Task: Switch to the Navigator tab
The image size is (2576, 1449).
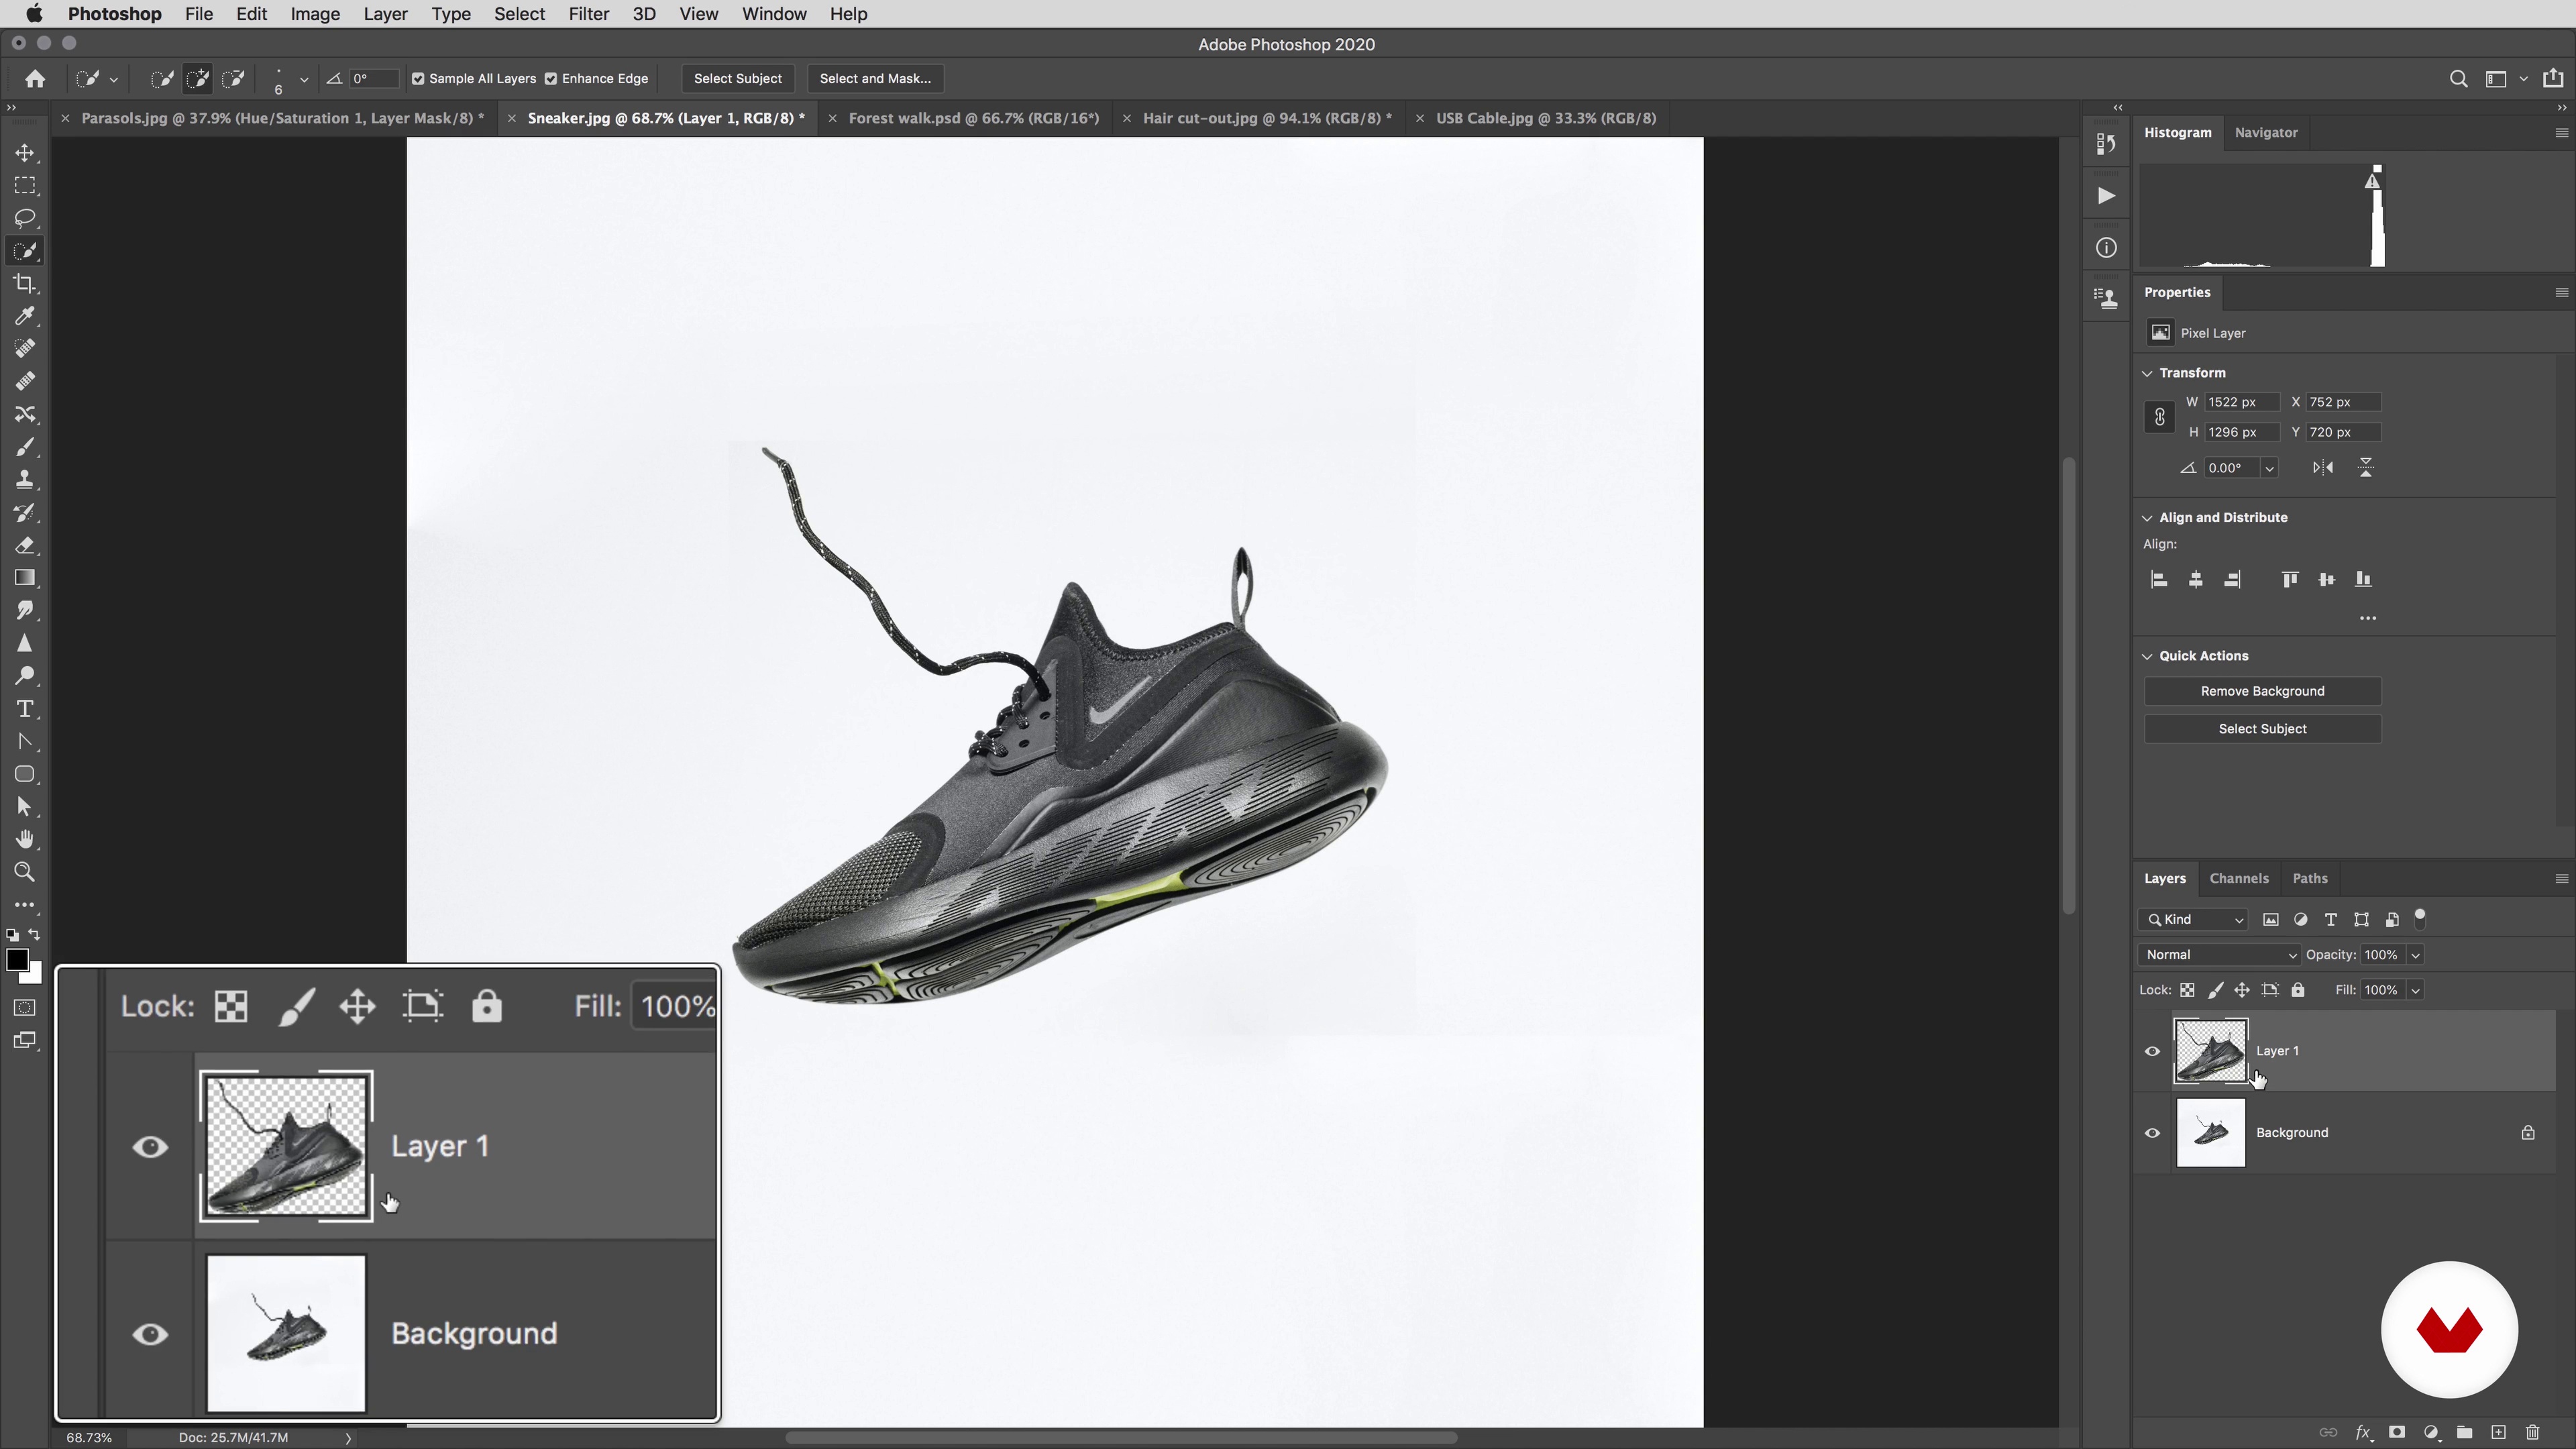Action: point(2266,132)
